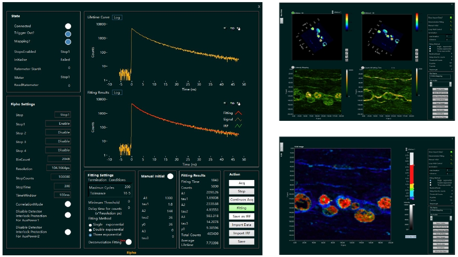Switch Fitting Results scale with Log button
Image resolution: width=458 pixels, height=257 pixels.
tap(117, 92)
